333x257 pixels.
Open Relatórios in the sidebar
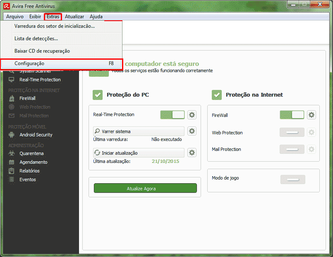29,171
